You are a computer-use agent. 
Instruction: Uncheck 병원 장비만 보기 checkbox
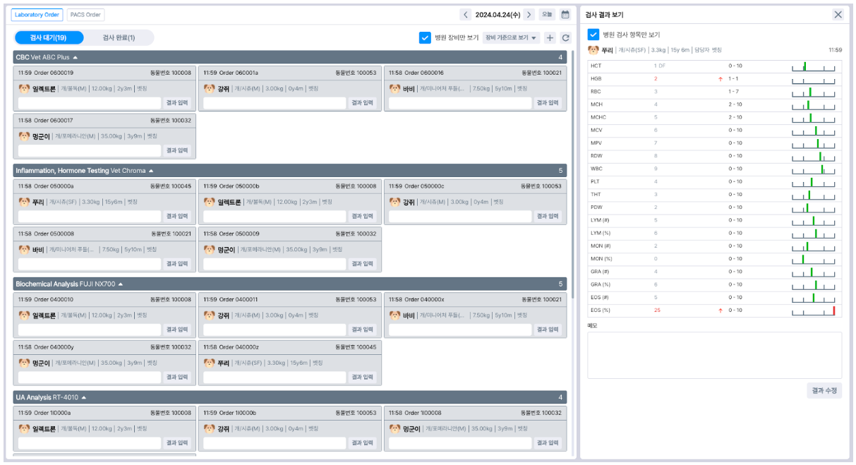(425, 38)
